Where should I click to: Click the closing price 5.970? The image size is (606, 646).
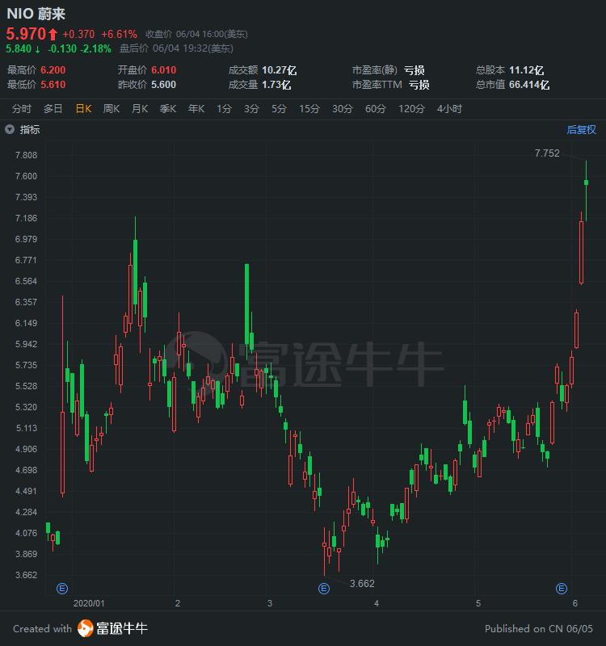coord(26,34)
